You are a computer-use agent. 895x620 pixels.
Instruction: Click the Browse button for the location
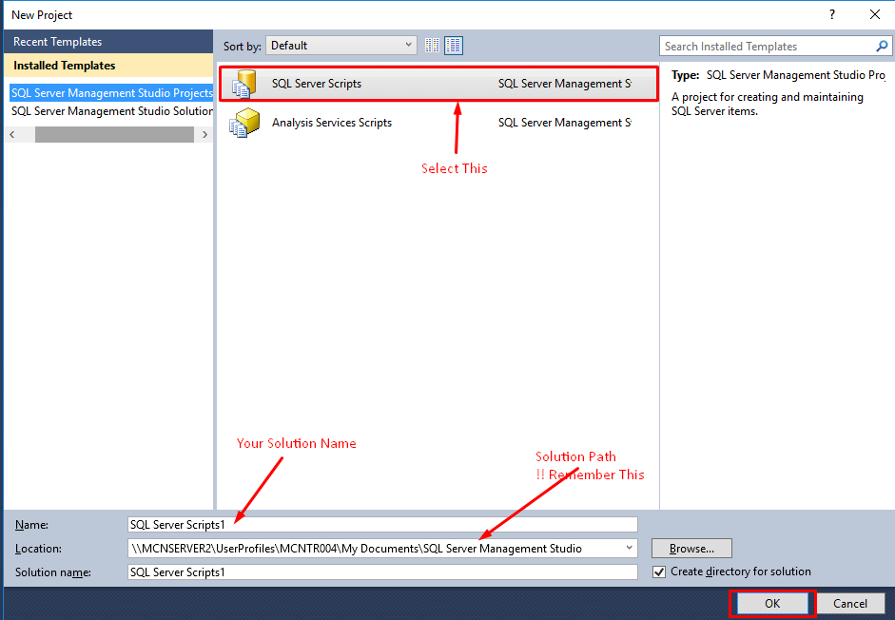pyautogui.click(x=691, y=548)
